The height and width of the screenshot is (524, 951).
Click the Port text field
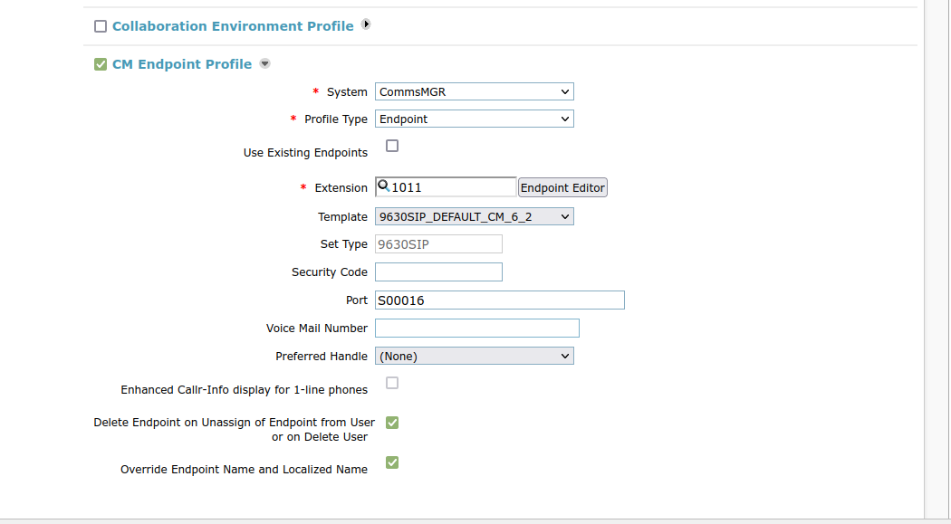coord(499,300)
